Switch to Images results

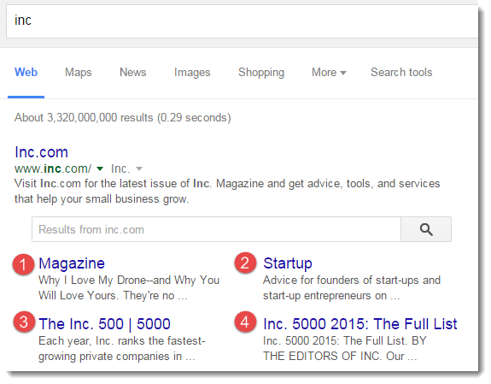click(x=192, y=73)
